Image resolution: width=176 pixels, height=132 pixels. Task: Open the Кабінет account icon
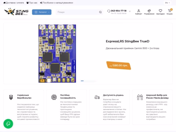point(139,12)
